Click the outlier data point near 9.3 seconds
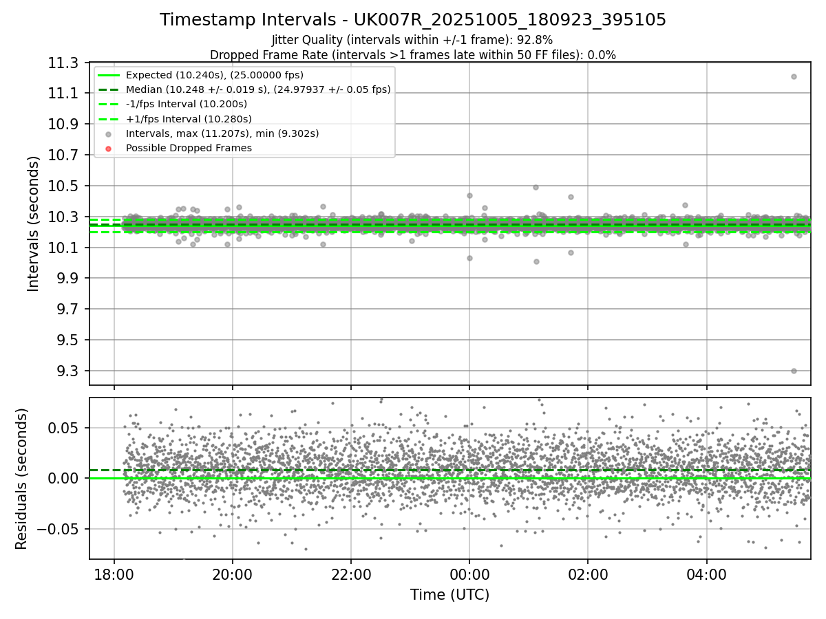Screen dimensions: 826x619 [794, 371]
